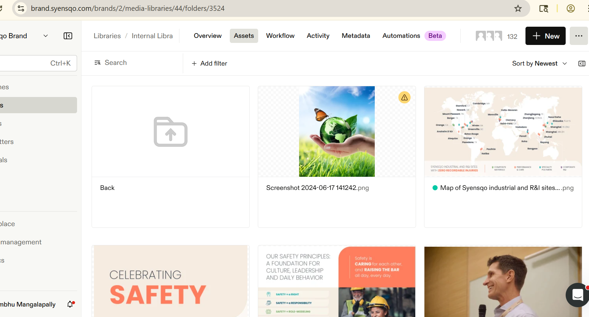Click the warning icon on Screenshot thumbnail

click(x=404, y=97)
